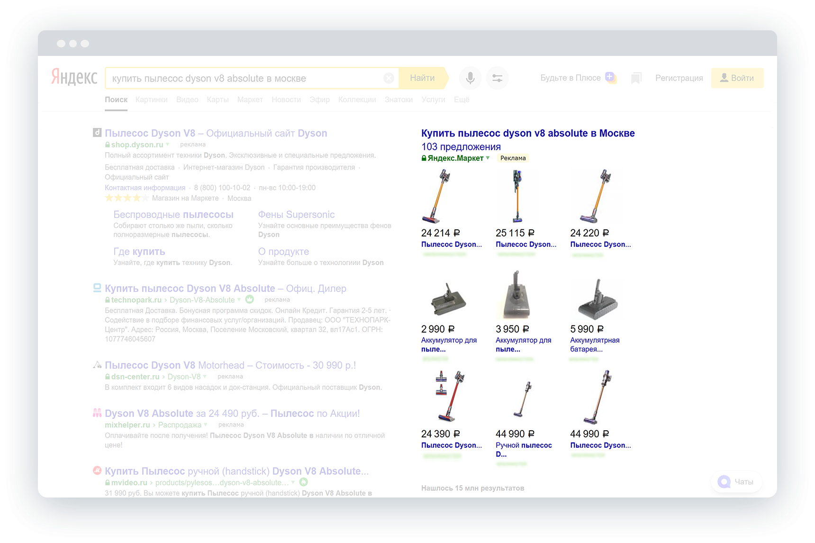The height and width of the screenshot is (543, 815).
Task: Click mvideo.ru verified badge icon
Action: click(x=304, y=482)
